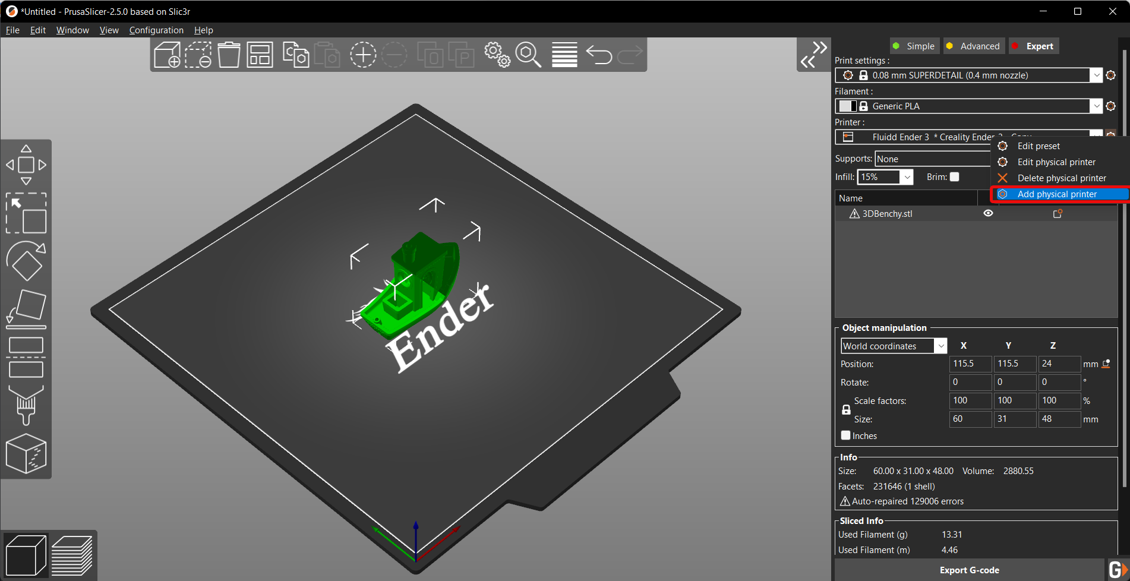Click the Arrange objects icon
1130x581 pixels.
coord(260,55)
